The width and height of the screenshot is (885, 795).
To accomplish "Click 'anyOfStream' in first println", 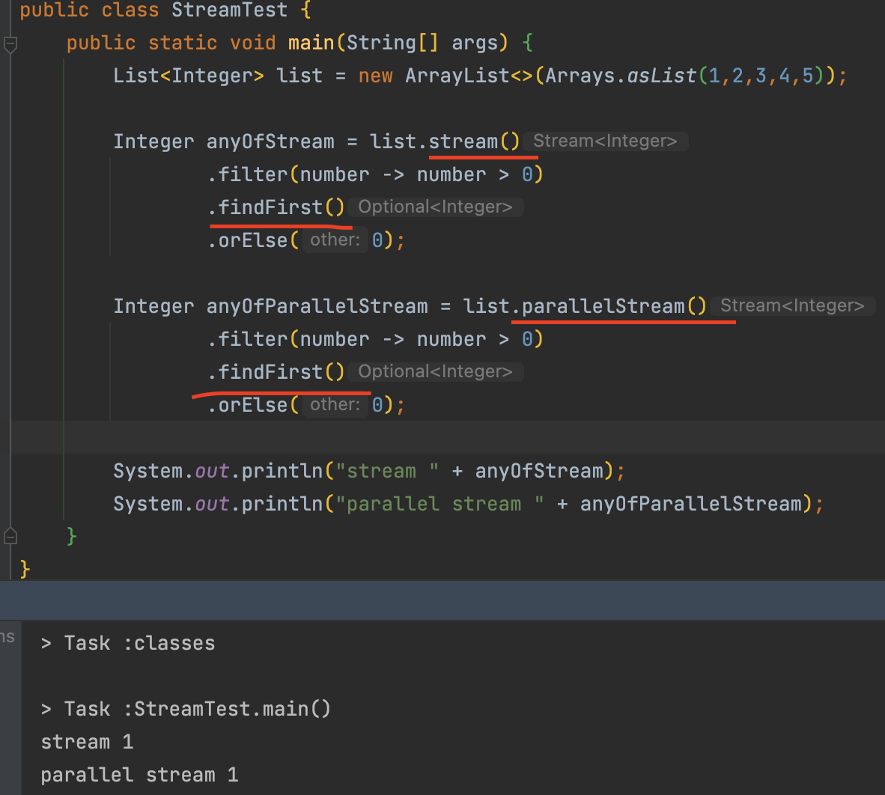I will (x=539, y=471).
